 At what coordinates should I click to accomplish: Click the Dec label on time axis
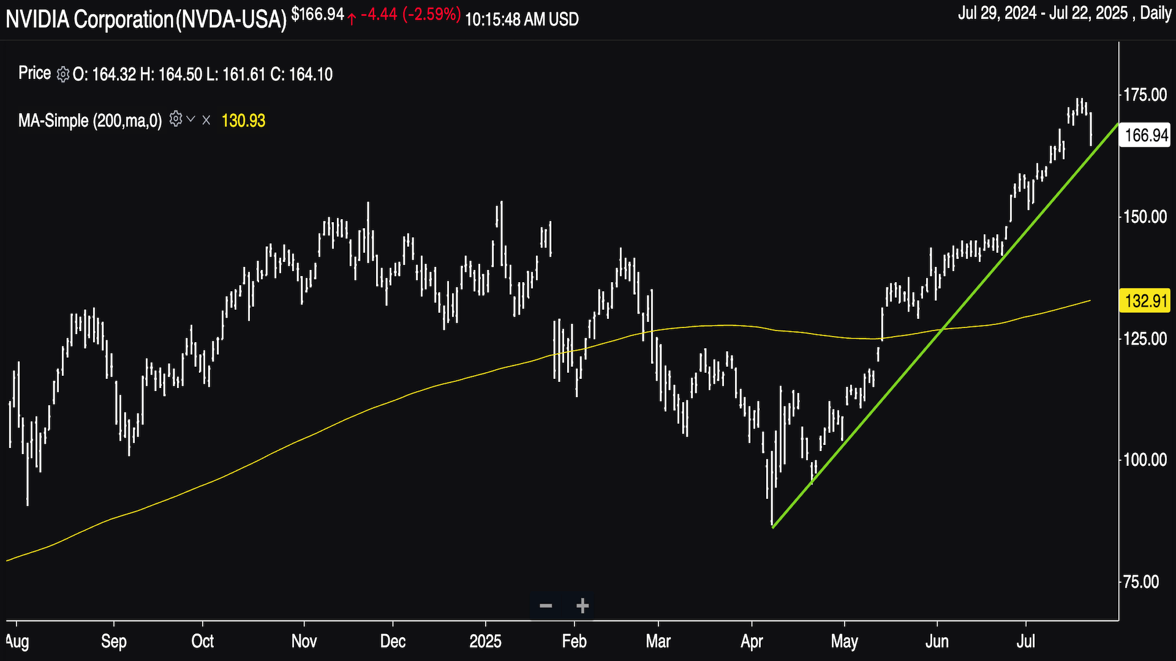coord(393,641)
